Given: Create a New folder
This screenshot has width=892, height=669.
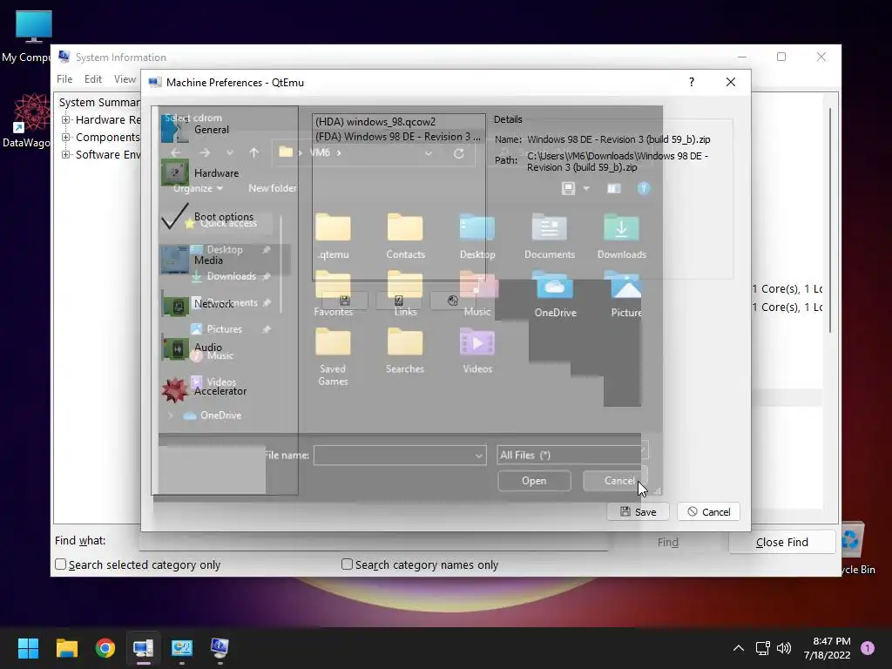Looking at the screenshot, I should click(272, 188).
